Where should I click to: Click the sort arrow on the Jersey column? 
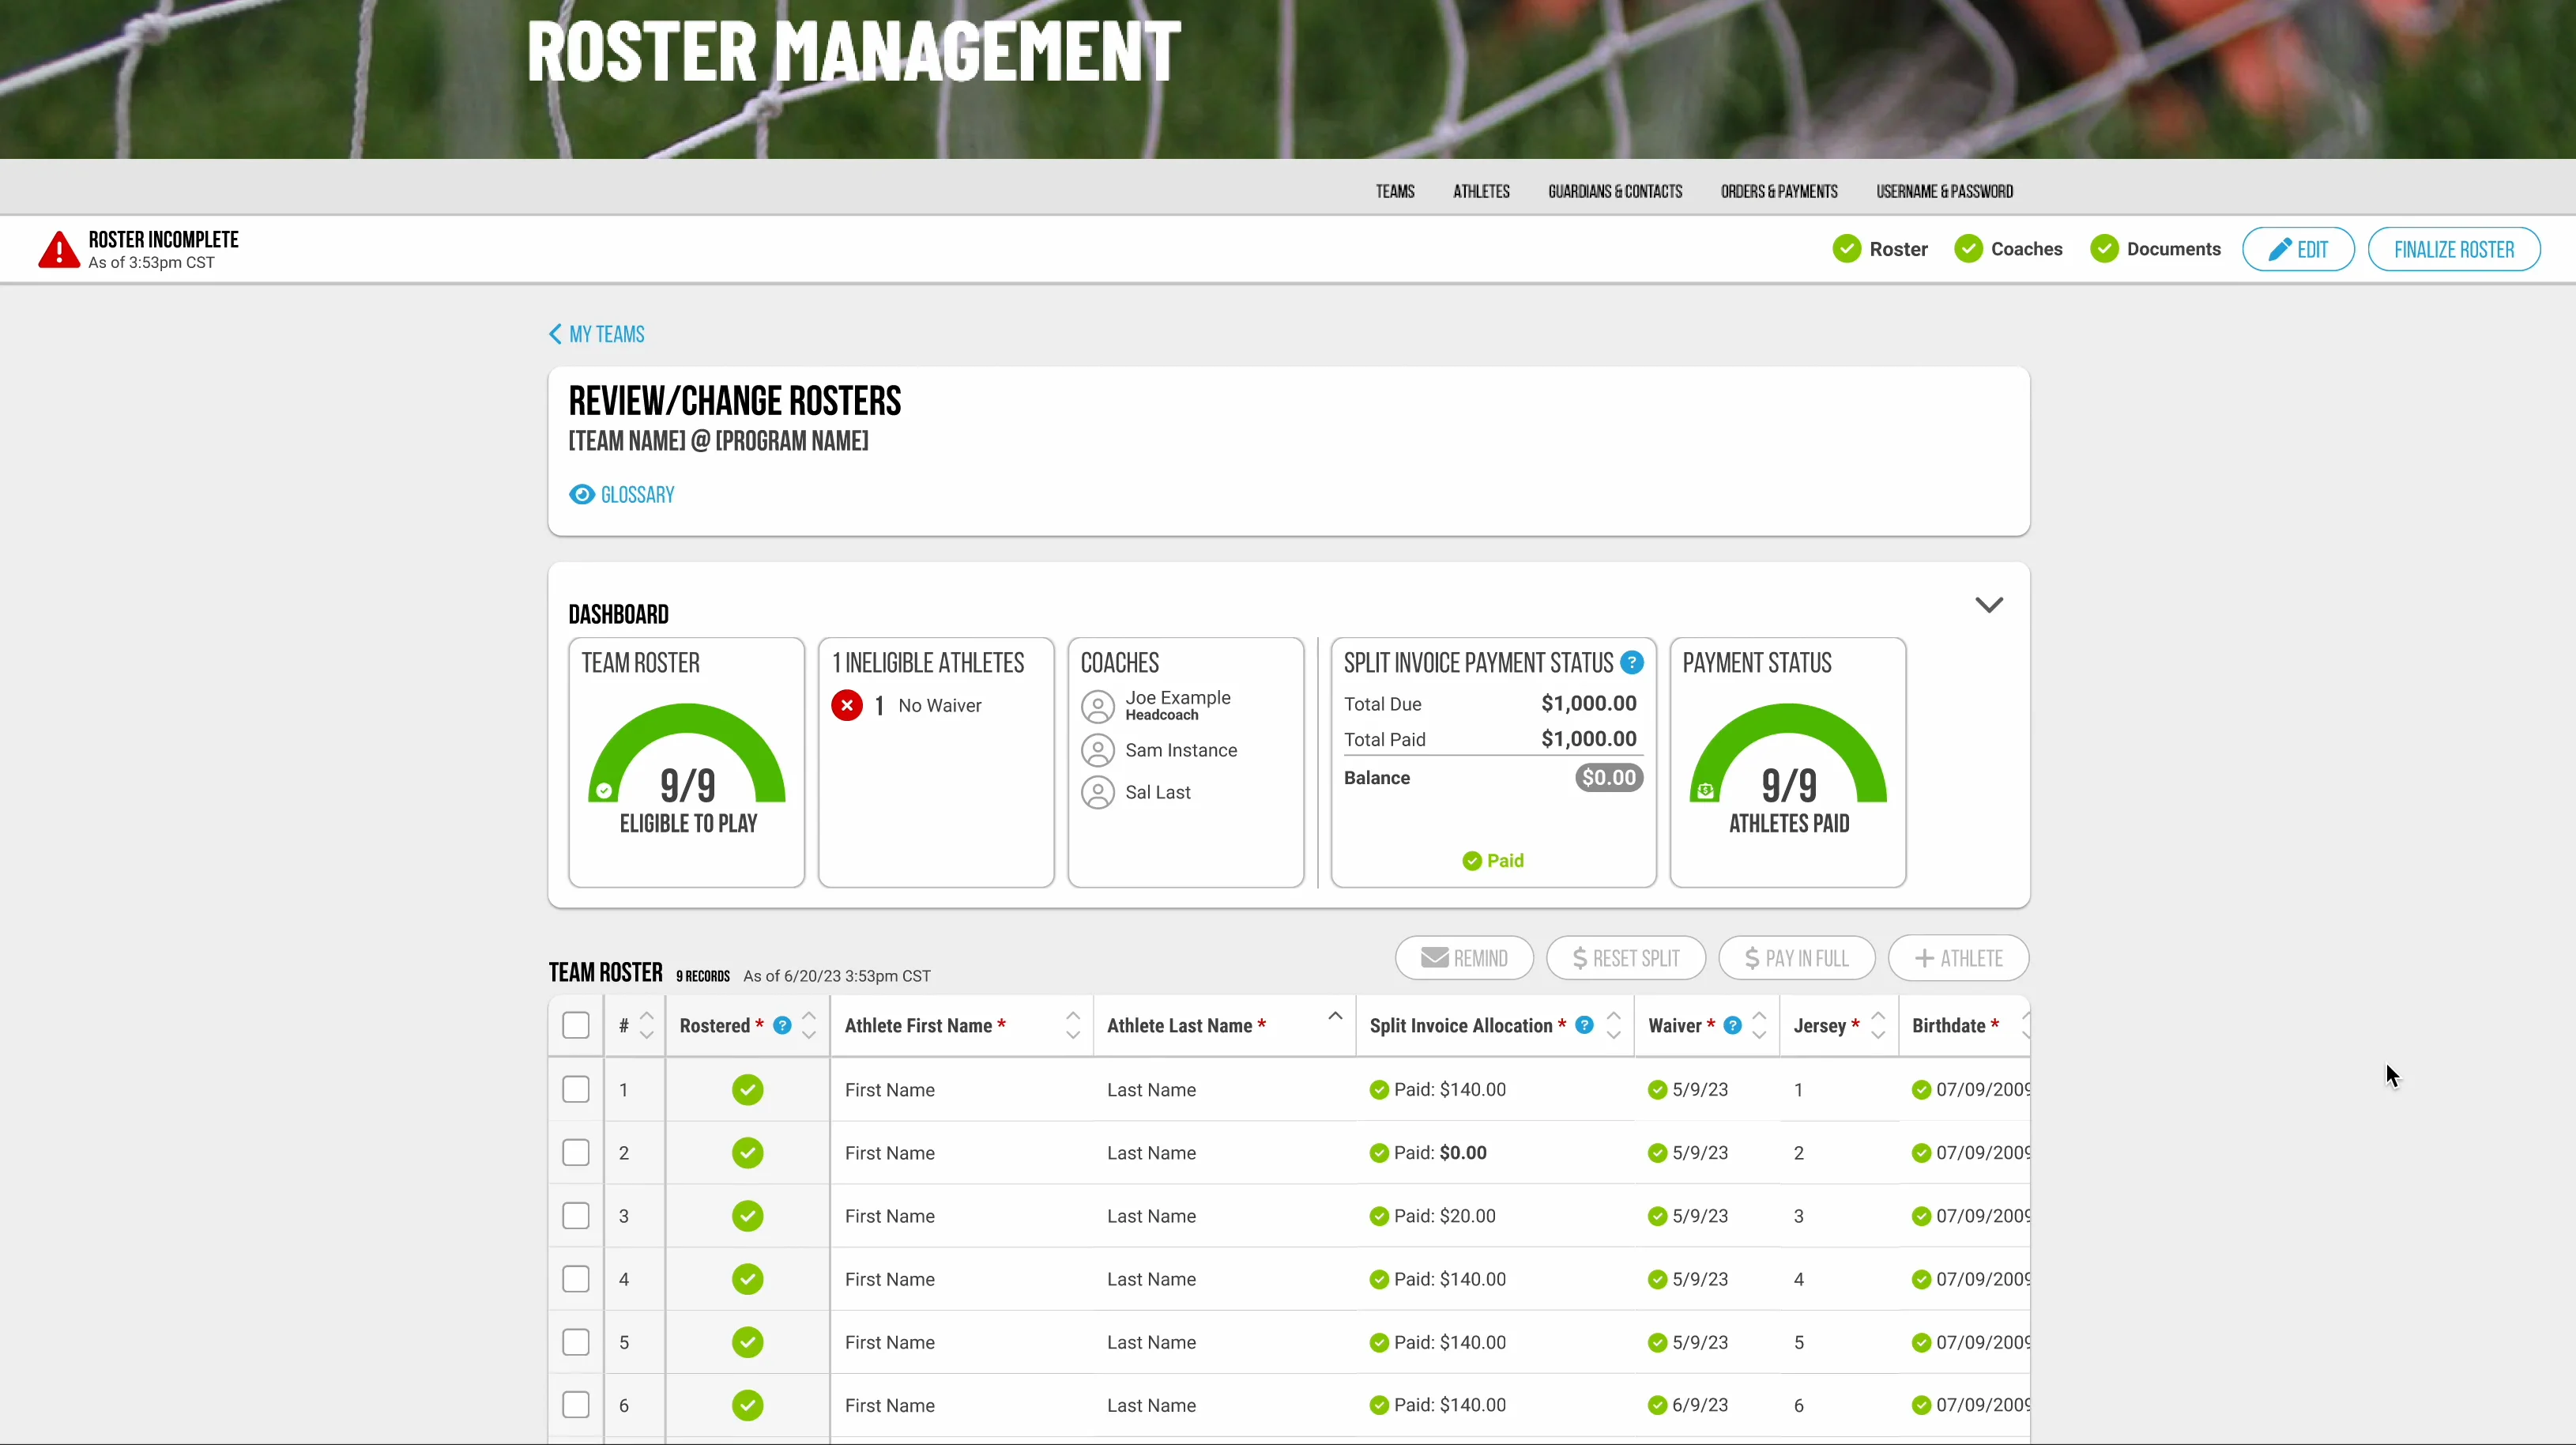pos(1878,1026)
